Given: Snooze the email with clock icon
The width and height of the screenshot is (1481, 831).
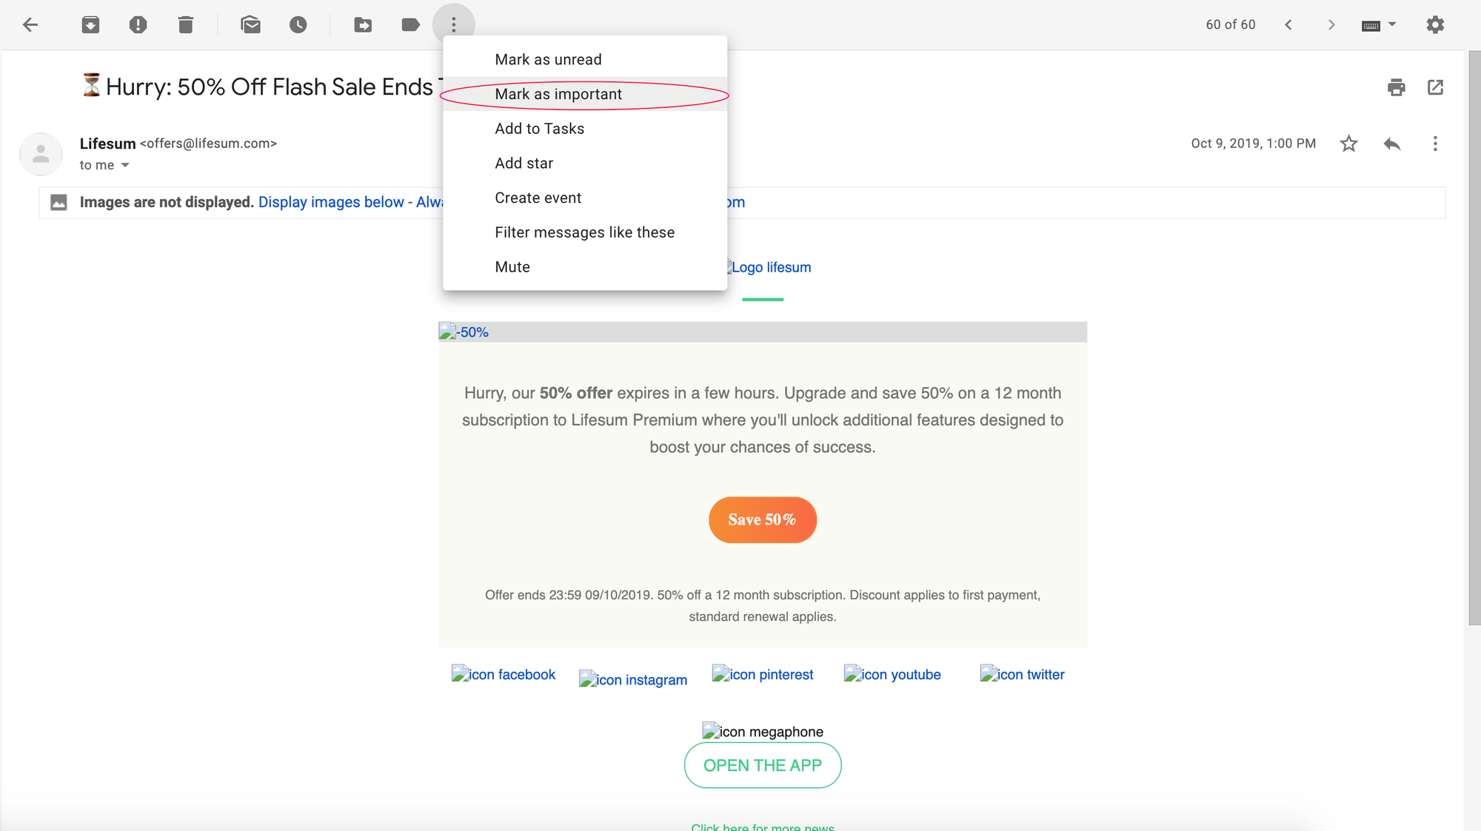Looking at the screenshot, I should pos(298,25).
